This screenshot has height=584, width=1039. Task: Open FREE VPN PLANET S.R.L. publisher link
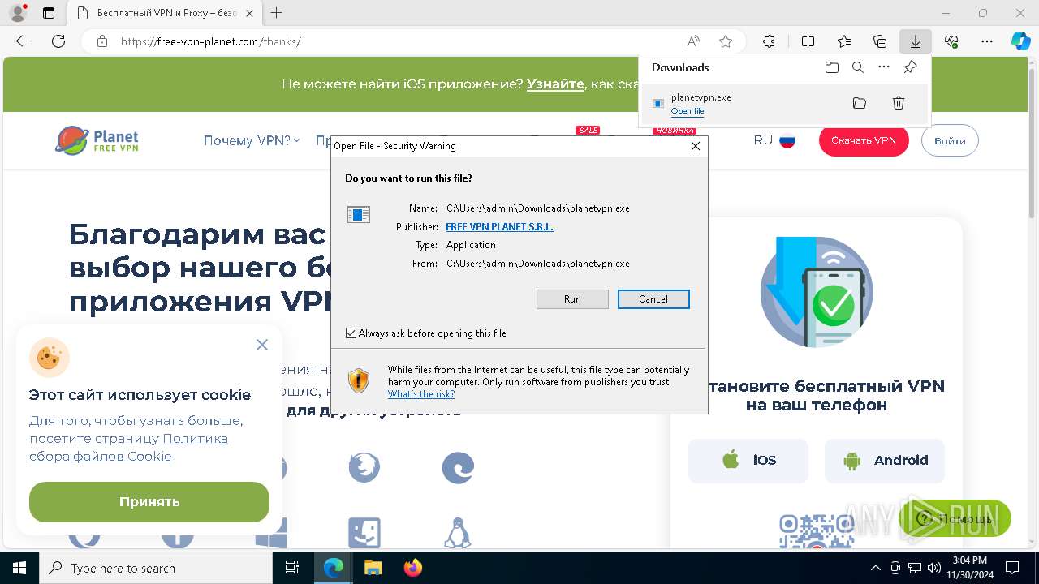pyautogui.click(x=499, y=227)
